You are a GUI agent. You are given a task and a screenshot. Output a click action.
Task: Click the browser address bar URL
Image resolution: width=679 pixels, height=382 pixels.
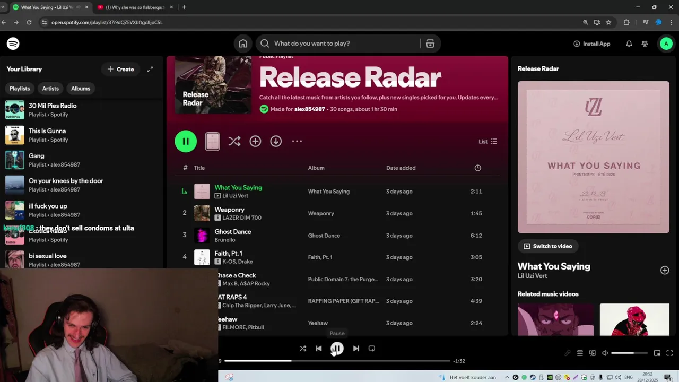coord(107,22)
